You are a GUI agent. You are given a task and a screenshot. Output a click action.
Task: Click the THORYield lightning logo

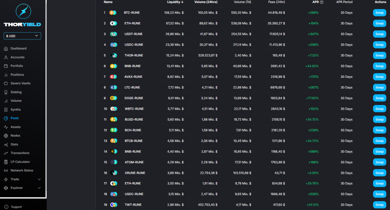click(24, 11)
